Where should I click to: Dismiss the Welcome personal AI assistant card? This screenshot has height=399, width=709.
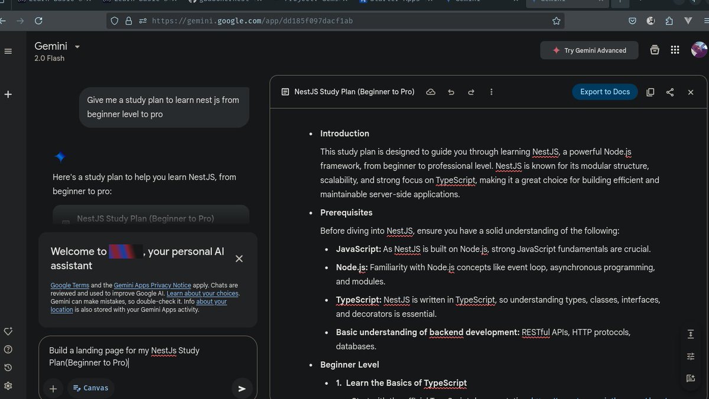(x=239, y=258)
